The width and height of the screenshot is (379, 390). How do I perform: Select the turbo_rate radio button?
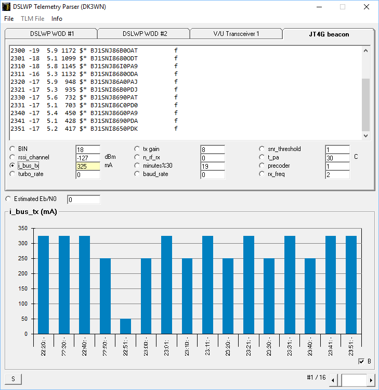click(12, 174)
